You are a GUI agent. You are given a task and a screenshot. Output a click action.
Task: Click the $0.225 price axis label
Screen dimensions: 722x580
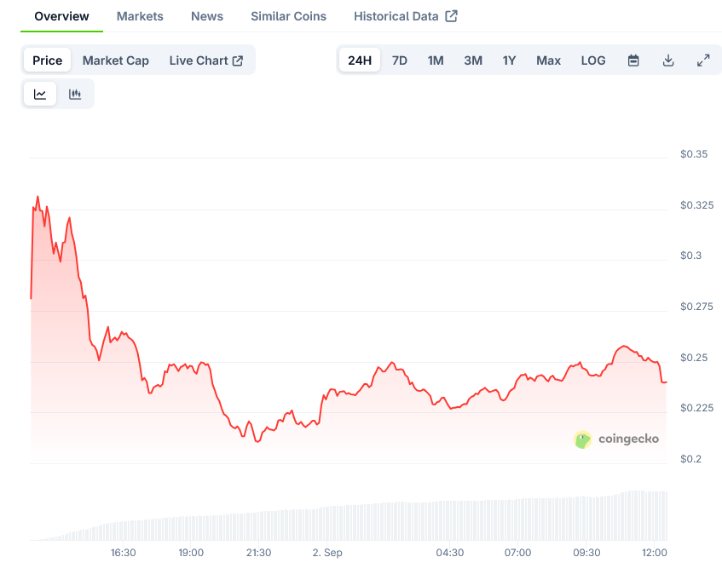click(696, 408)
